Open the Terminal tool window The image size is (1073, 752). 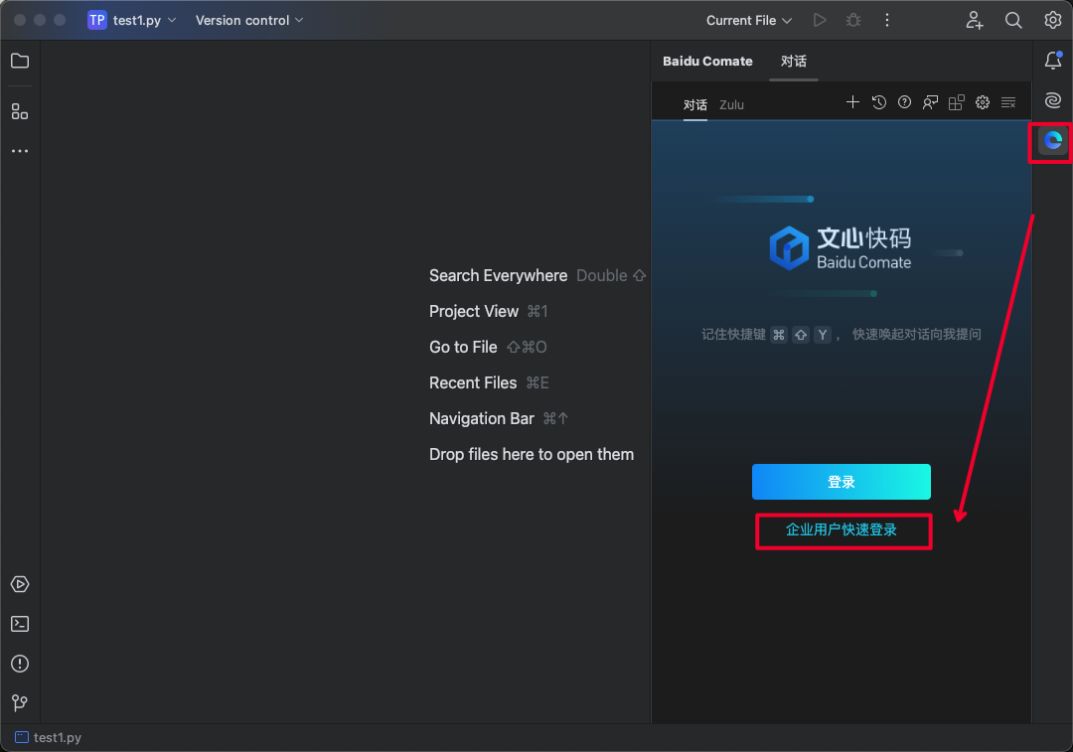(20, 624)
